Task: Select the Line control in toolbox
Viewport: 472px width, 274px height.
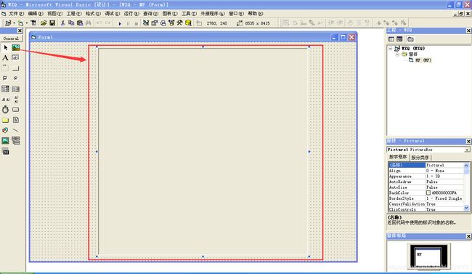Action: click(16, 130)
